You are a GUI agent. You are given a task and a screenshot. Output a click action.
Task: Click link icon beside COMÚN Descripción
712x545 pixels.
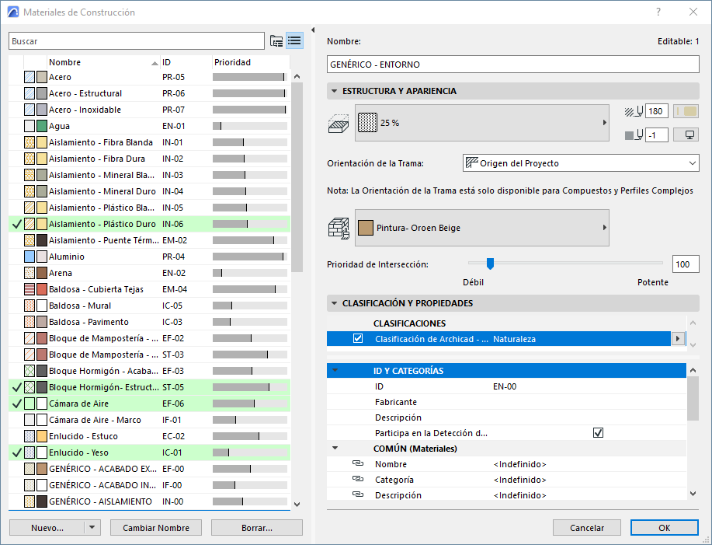pyautogui.click(x=358, y=494)
